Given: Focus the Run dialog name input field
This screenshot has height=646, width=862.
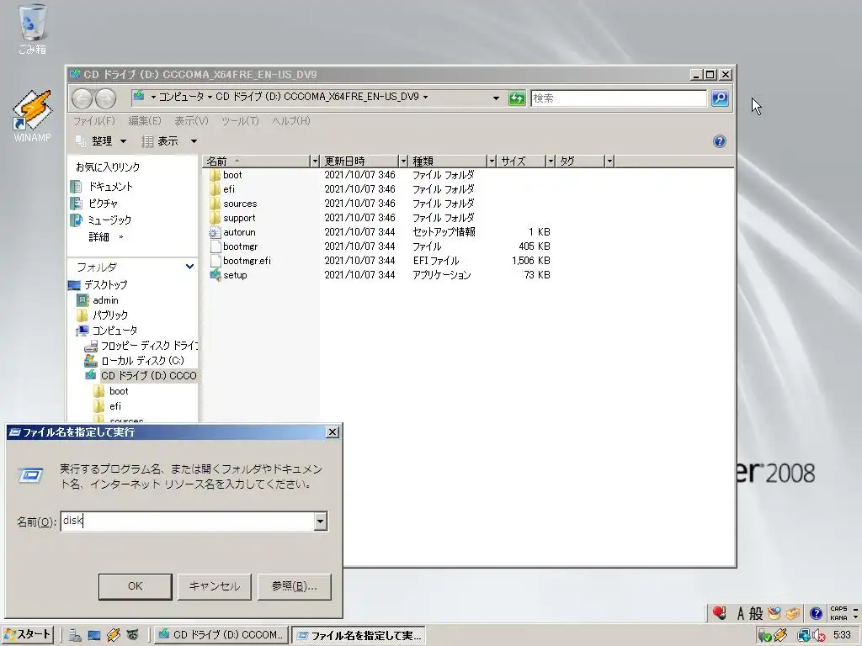Looking at the screenshot, I should coord(188,522).
